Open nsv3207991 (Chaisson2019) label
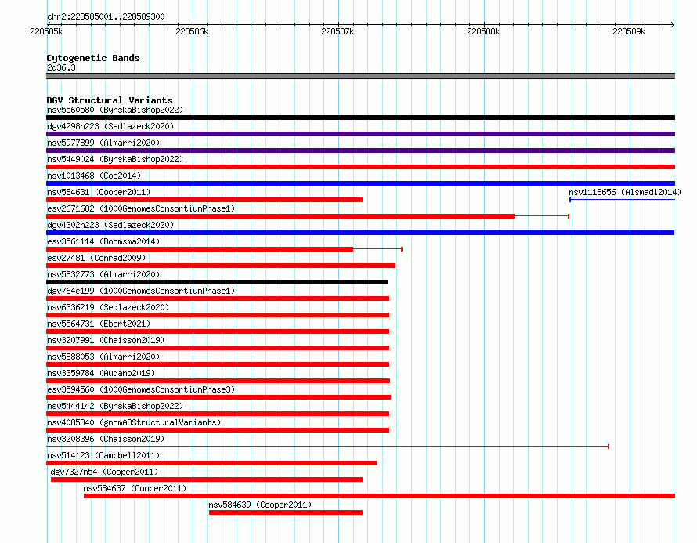 point(106,340)
